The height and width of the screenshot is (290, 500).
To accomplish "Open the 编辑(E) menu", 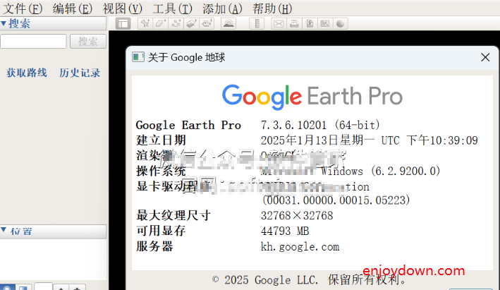I will [73, 8].
